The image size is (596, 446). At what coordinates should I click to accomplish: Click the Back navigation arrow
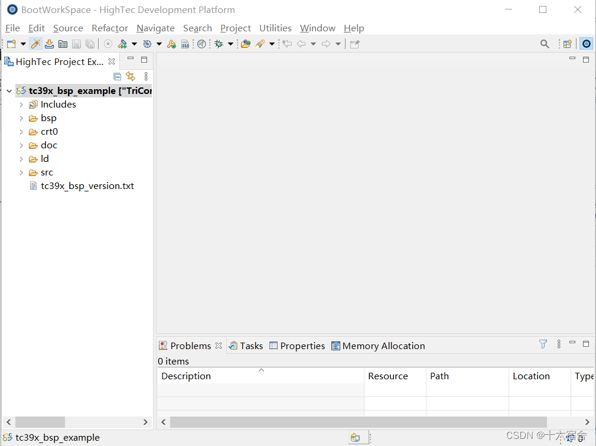301,44
